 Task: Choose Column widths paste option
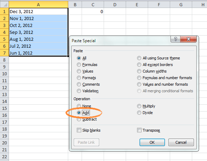tap(139, 71)
